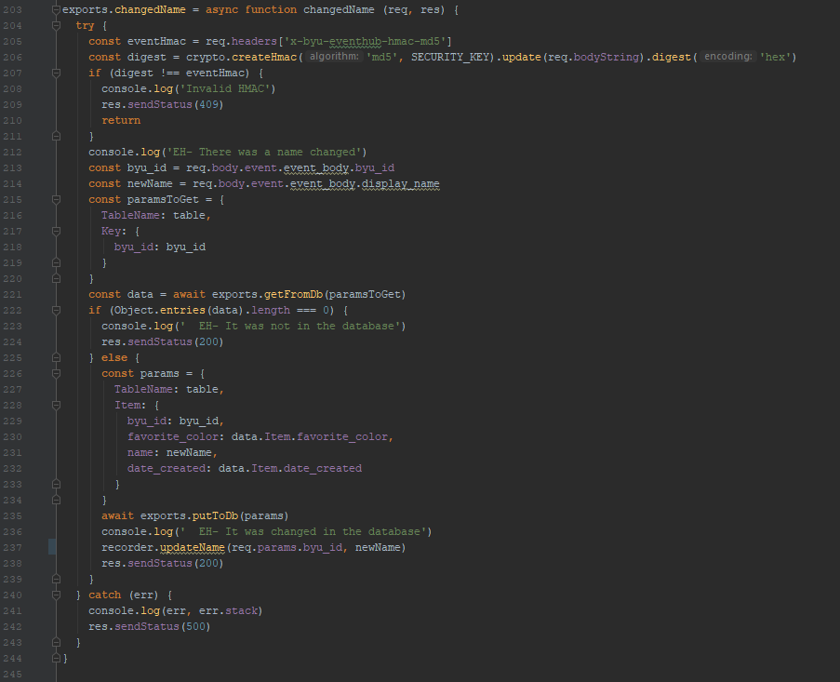Click 'favorite_color' property key on line 230
Image resolution: width=840 pixels, height=682 pixels.
(x=173, y=436)
